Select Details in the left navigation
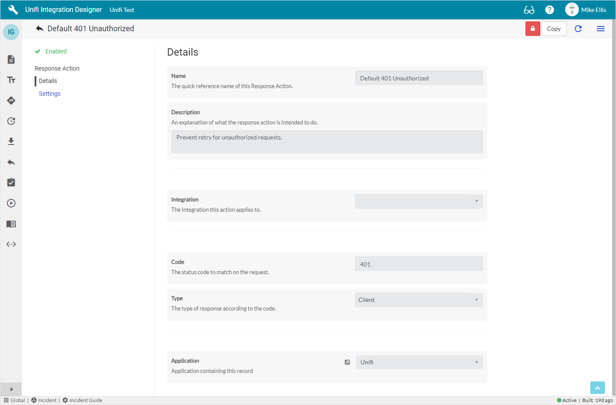Viewport: 616px width, 405px height. pos(48,81)
